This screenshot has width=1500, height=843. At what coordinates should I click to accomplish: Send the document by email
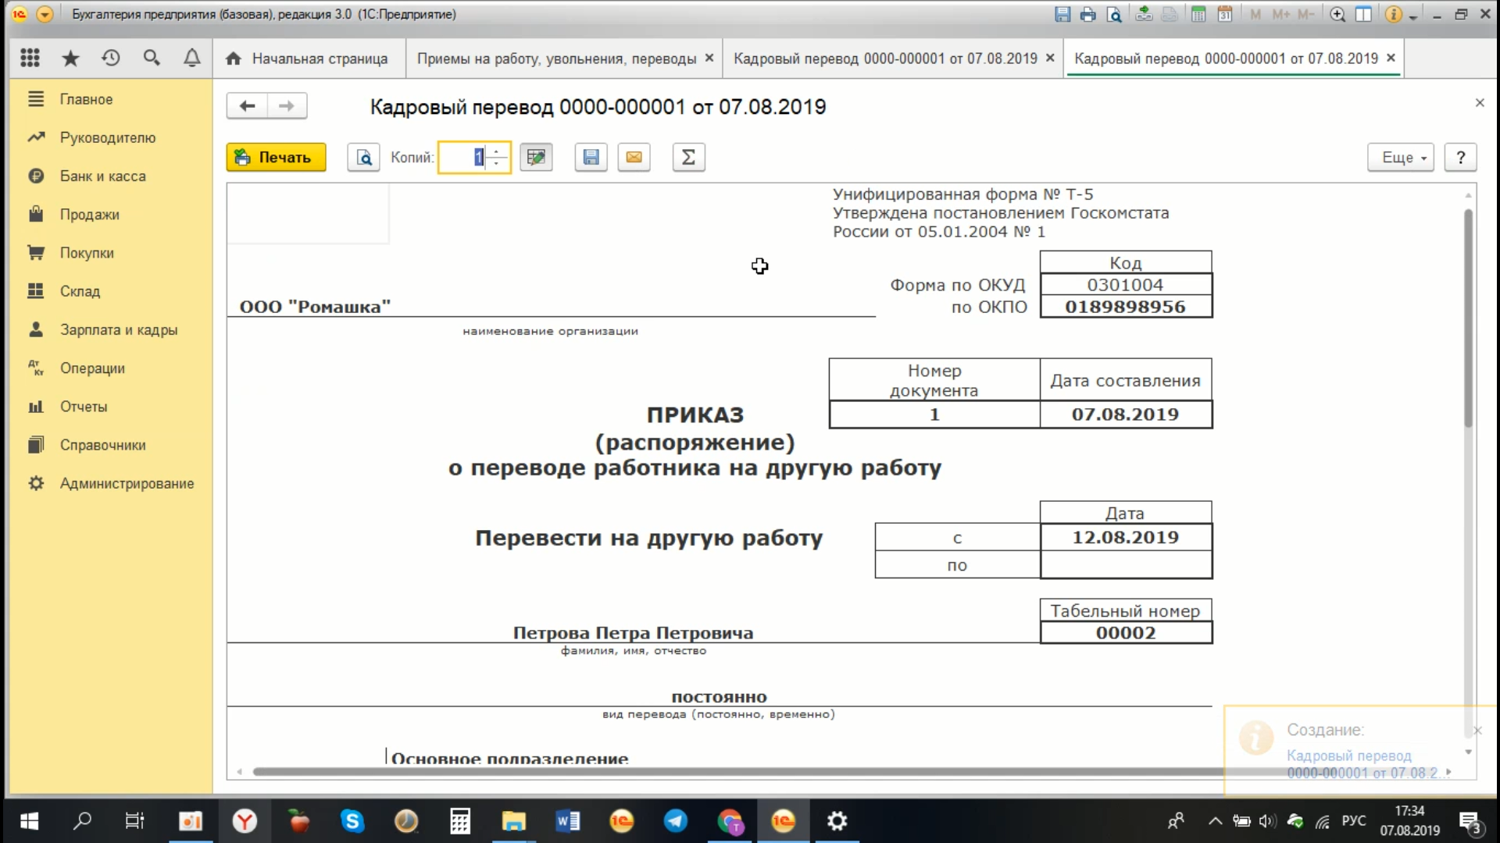(634, 158)
